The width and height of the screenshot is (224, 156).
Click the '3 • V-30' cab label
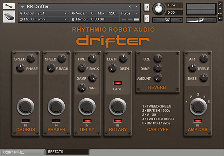click(149, 115)
